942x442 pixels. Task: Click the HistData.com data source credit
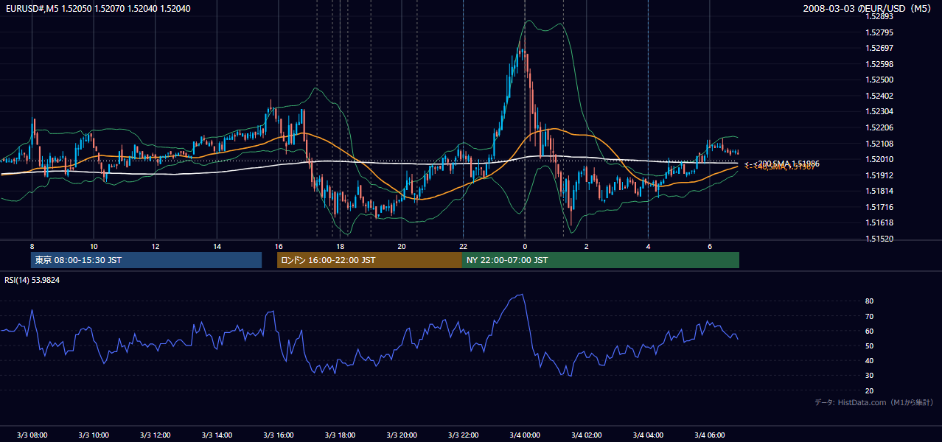pyautogui.click(x=873, y=402)
